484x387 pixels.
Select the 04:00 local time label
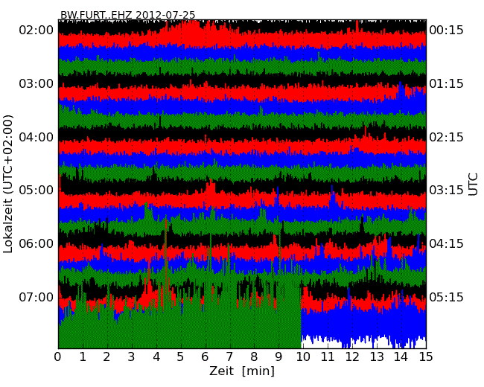[36, 137]
